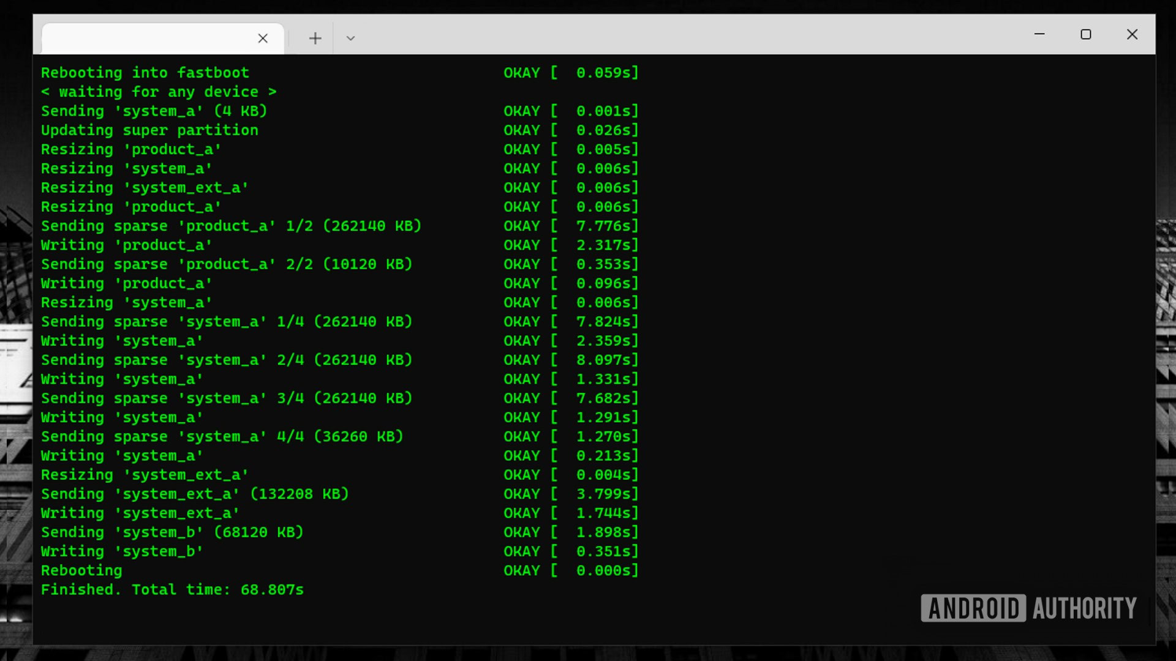Click the 'Rebooting into fastboot' line

145,73
